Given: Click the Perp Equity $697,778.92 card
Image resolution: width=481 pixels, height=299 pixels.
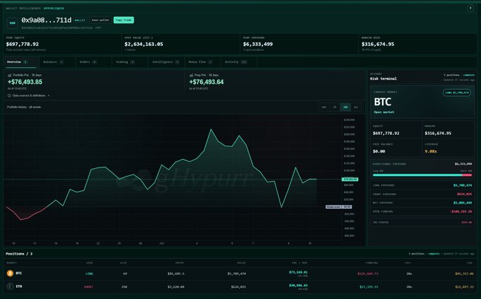Looking at the screenshot, I should 62,44.
